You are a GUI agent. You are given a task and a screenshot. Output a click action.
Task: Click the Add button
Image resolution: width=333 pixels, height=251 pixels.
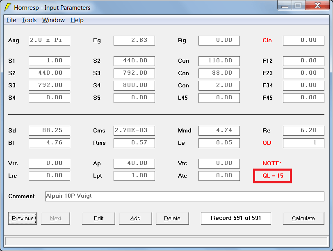[135, 218]
